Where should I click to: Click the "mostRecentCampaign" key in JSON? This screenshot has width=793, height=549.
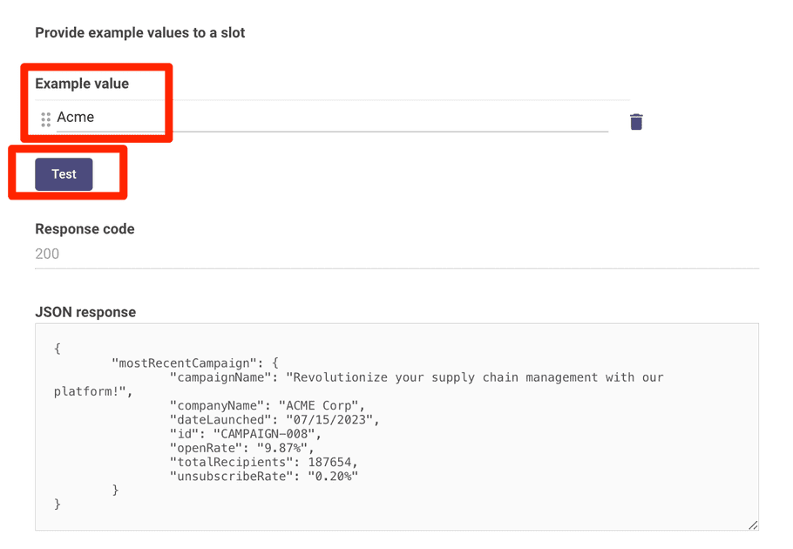click(x=185, y=363)
